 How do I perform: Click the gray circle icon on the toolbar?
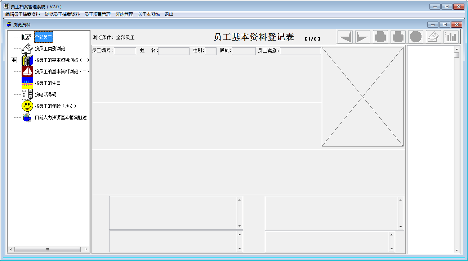point(415,36)
